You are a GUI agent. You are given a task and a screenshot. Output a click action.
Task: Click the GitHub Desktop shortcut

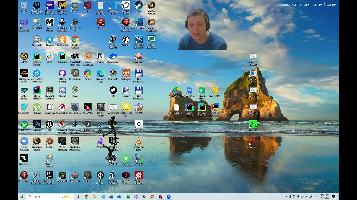pos(62,76)
